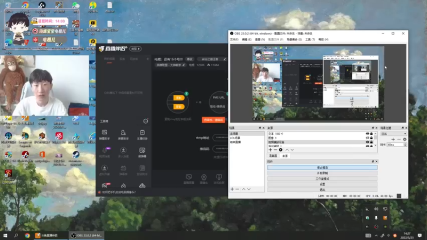Viewport: 427px width, 240px height.
Task: Move the selected source down in the order
Action: click(292, 150)
